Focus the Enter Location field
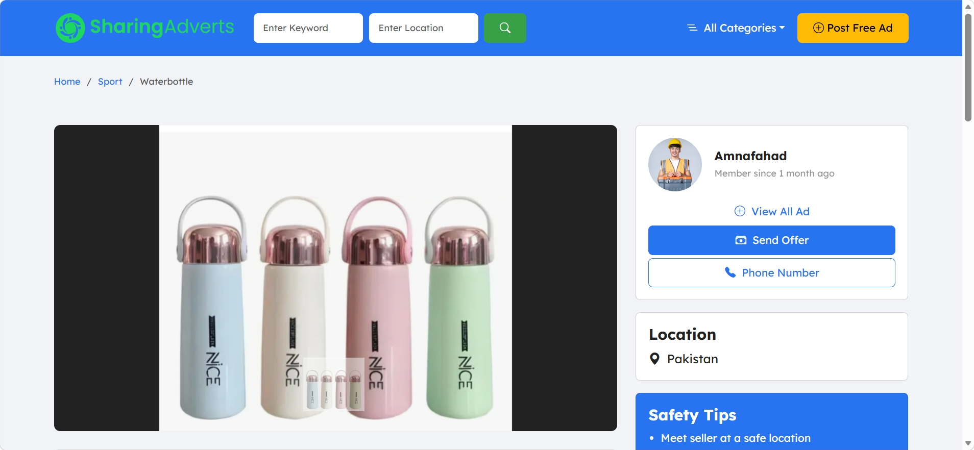This screenshot has width=974, height=450. [x=424, y=28]
